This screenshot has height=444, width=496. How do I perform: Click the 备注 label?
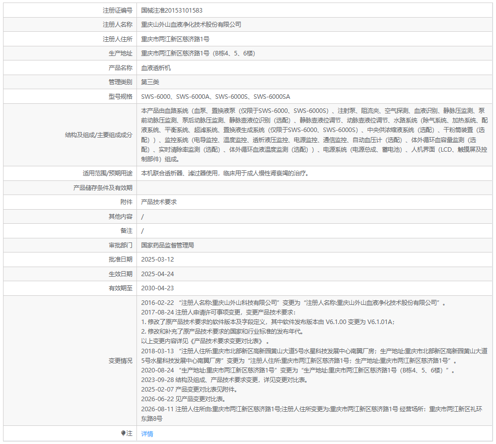pyautogui.click(x=126, y=231)
